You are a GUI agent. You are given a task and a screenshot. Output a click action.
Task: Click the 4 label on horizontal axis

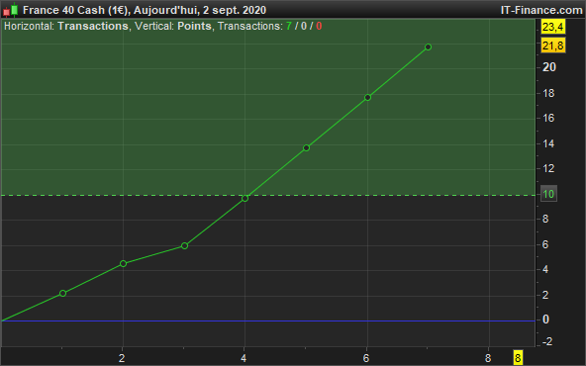tap(244, 358)
